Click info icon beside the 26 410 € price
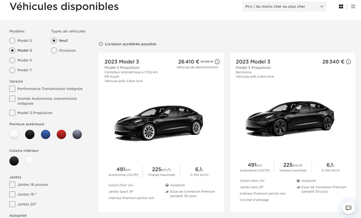The width and height of the screenshot is (361, 218). tap(217, 62)
